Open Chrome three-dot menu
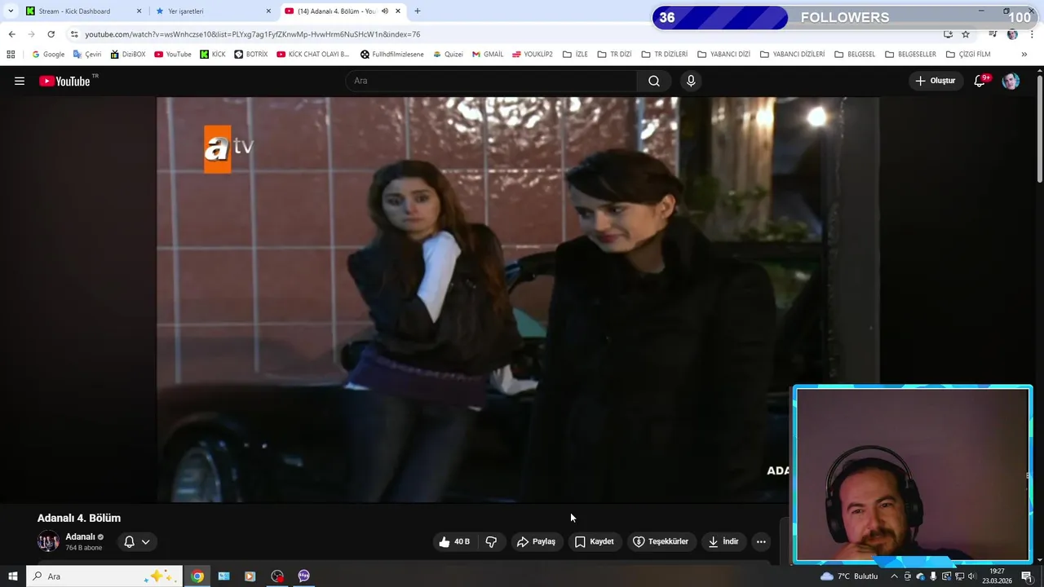This screenshot has height=587, width=1044. point(1033,34)
